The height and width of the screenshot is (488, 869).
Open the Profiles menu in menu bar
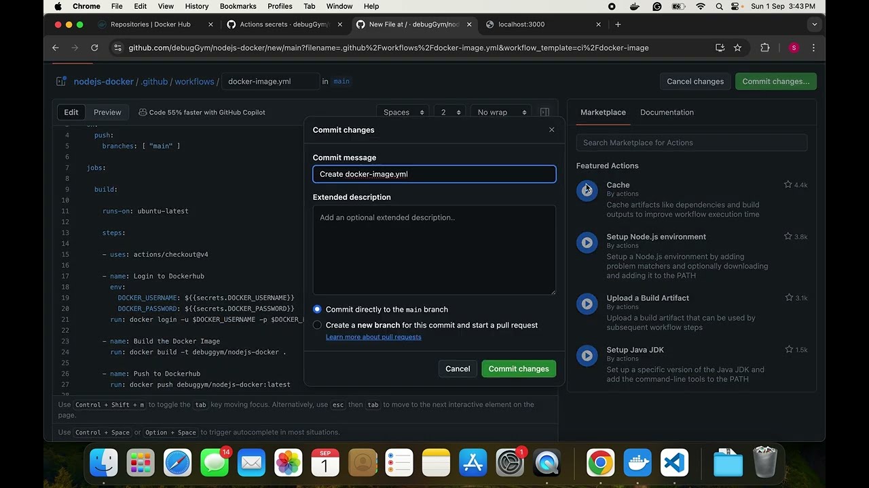(280, 6)
